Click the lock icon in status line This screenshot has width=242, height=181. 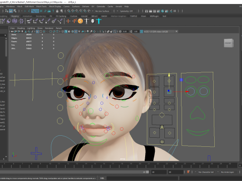pos(57,11)
